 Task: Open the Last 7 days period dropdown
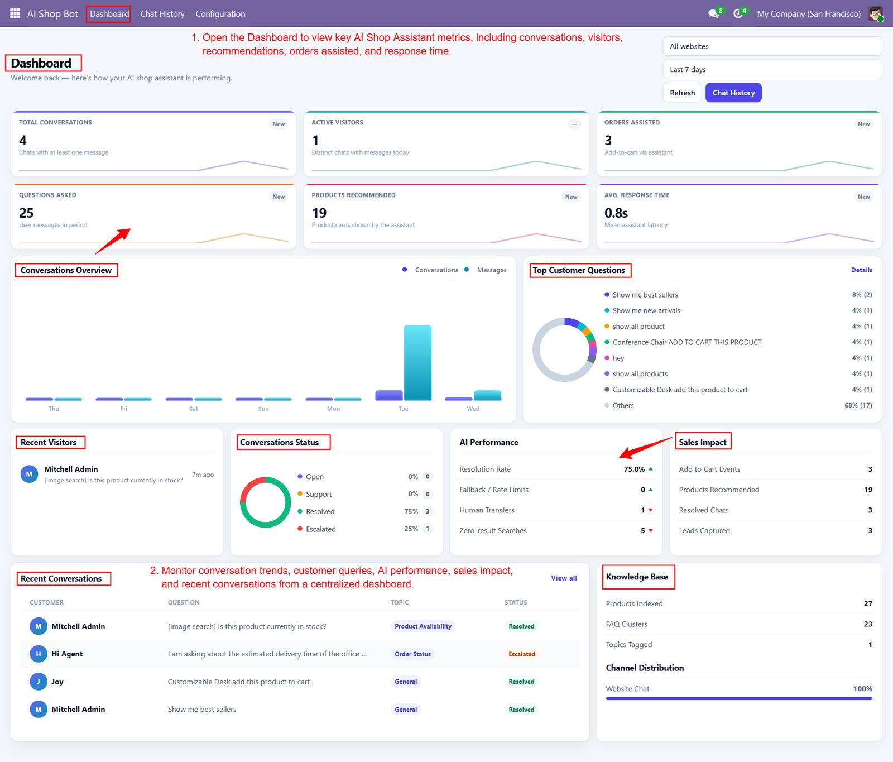(x=772, y=70)
